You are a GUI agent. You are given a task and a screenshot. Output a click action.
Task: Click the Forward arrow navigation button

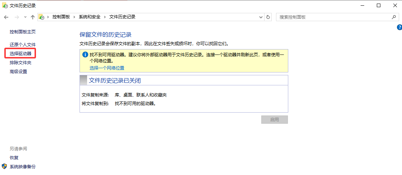tap(17, 17)
